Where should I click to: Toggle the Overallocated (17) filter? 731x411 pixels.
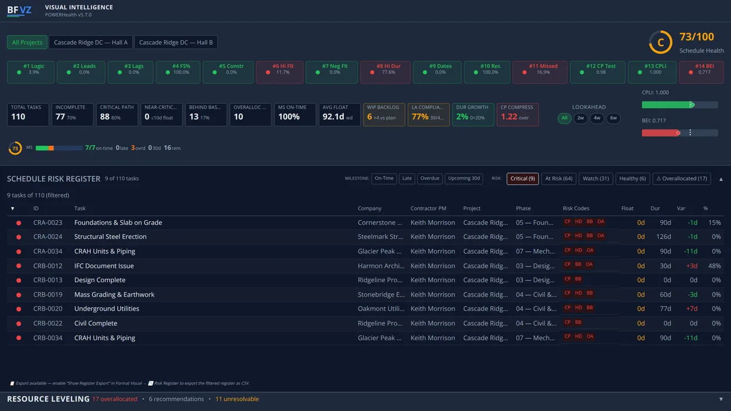[x=682, y=179]
